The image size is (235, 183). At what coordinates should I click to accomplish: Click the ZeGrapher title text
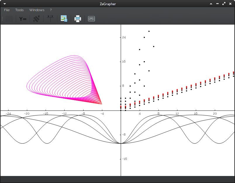(x=108, y=4)
